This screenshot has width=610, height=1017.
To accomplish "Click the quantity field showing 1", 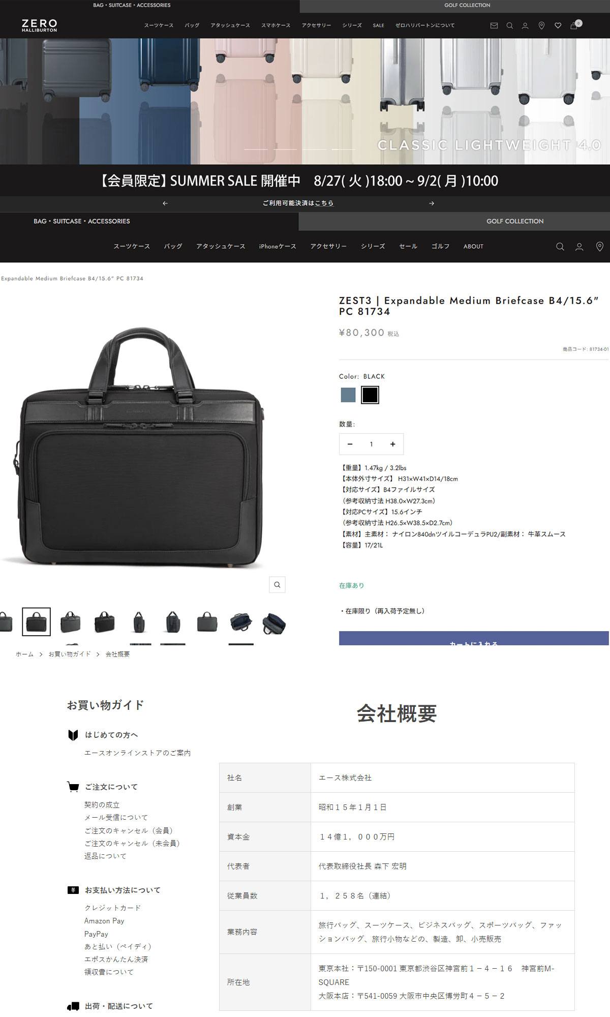I will [x=371, y=444].
